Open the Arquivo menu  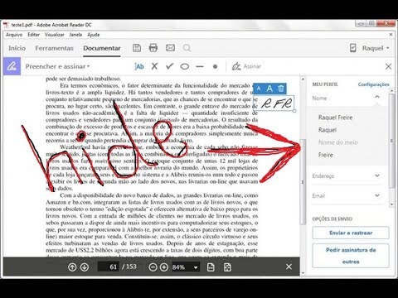(x=14, y=35)
